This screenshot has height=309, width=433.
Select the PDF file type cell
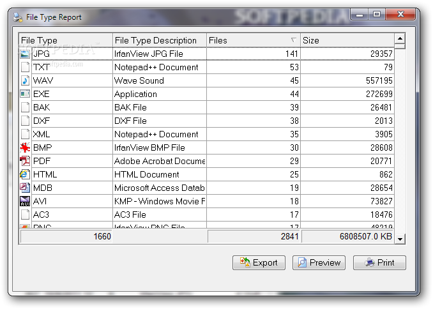72,161
